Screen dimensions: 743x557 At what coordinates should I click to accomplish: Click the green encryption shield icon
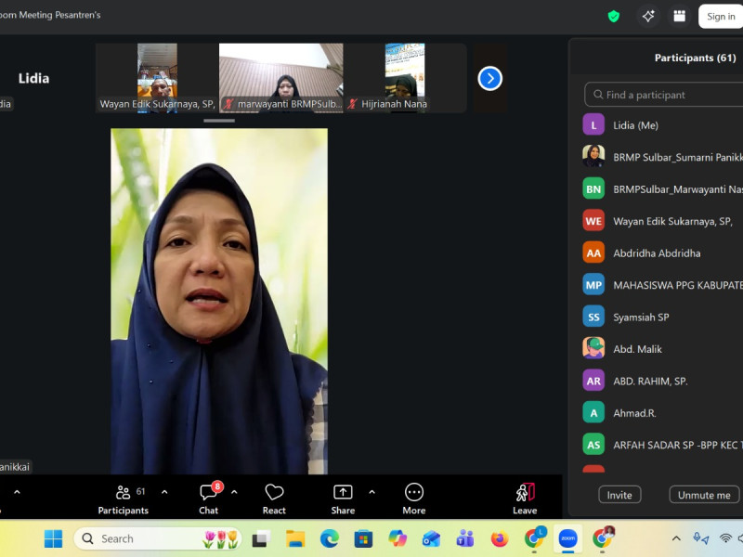tap(614, 16)
